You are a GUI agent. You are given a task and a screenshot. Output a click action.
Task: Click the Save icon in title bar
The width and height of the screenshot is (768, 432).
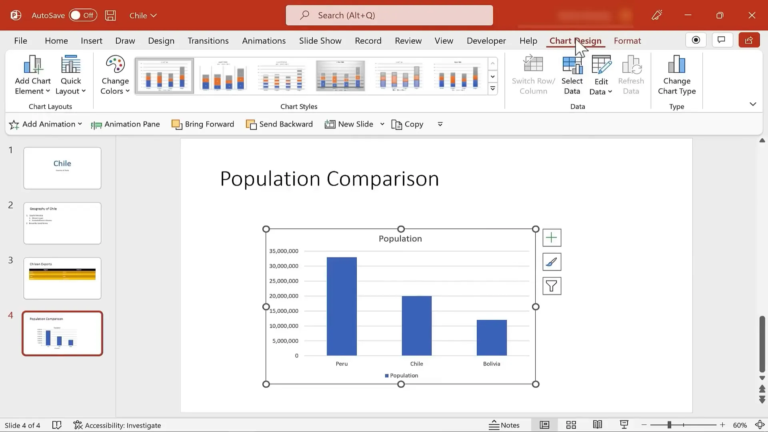click(110, 16)
